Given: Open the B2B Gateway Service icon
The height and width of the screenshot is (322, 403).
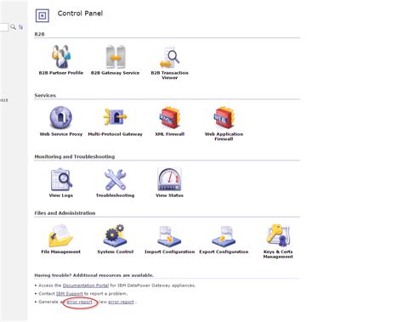Looking at the screenshot, I should 116,57.
